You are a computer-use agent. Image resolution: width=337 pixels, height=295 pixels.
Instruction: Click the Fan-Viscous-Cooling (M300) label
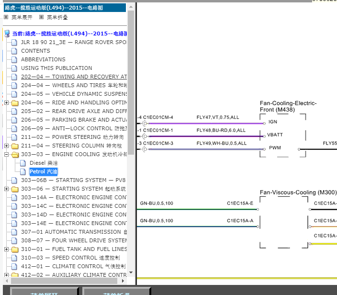[298, 192]
